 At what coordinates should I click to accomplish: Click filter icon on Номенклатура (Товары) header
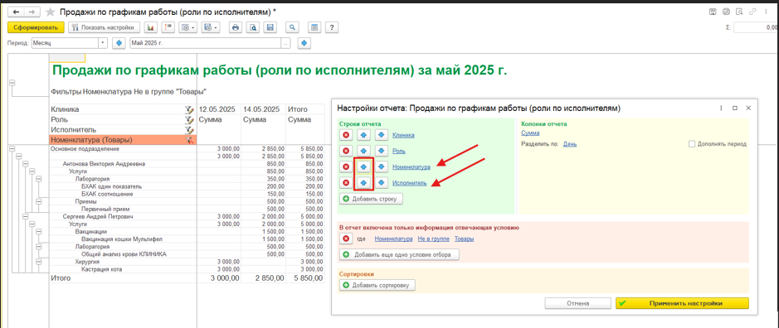pos(188,141)
